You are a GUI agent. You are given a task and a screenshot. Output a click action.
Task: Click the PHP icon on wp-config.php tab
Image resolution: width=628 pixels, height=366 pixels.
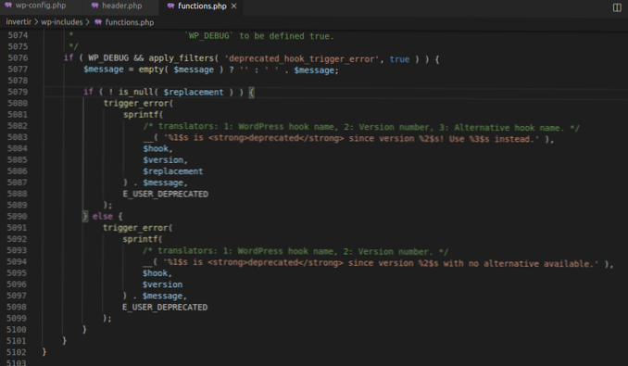pos(8,6)
